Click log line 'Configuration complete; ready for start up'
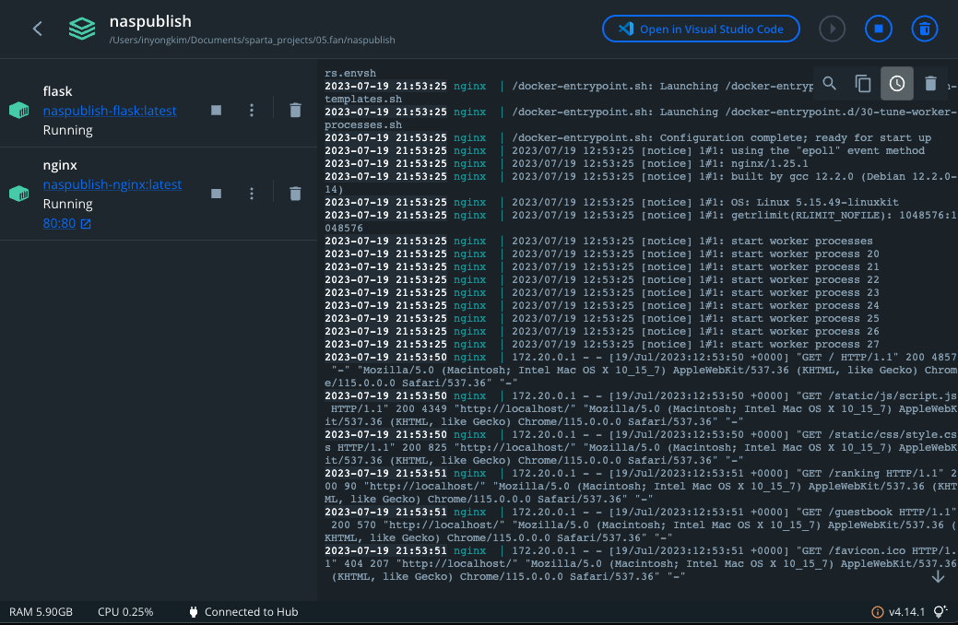The image size is (958, 625). click(x=628, y=138)
